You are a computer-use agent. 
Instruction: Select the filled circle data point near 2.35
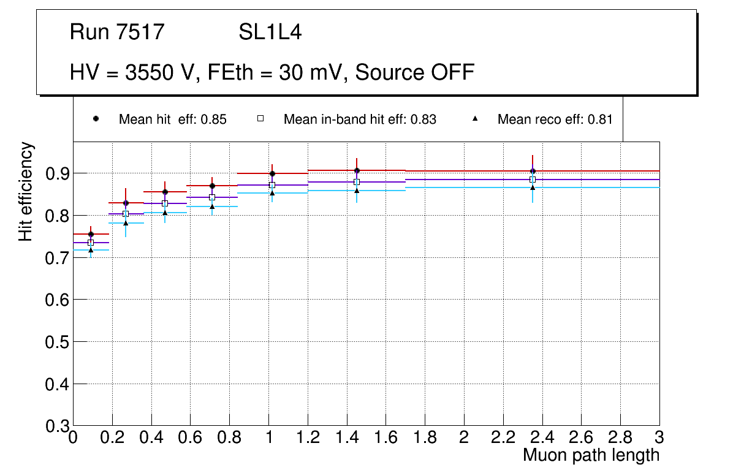533,171
